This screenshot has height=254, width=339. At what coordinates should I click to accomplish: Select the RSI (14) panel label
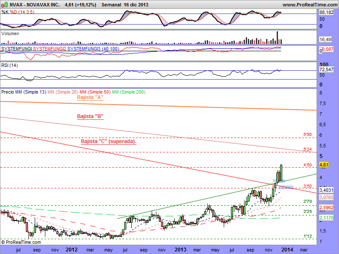click(9, 65)
